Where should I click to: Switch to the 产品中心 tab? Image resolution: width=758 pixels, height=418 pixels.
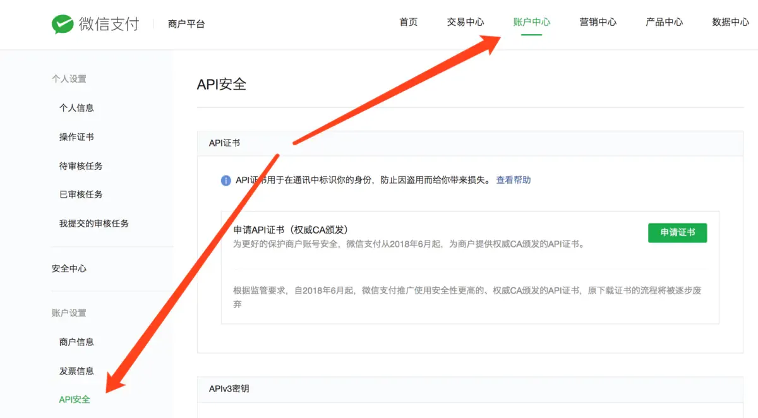[665, 22]
